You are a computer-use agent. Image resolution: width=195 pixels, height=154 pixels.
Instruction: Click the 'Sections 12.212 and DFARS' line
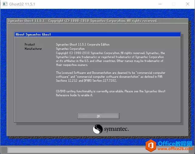(86, 80)
